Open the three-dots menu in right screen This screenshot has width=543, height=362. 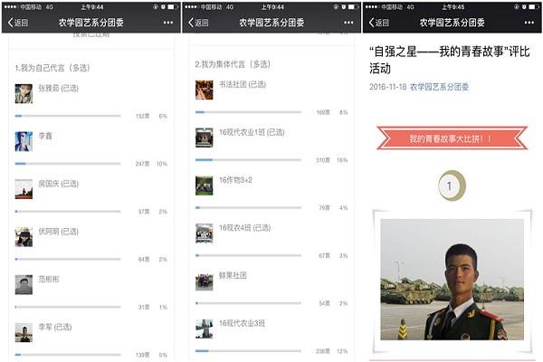coord(529,23)
